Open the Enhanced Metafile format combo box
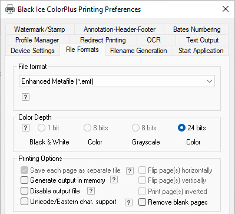 [x=117, y=81]
